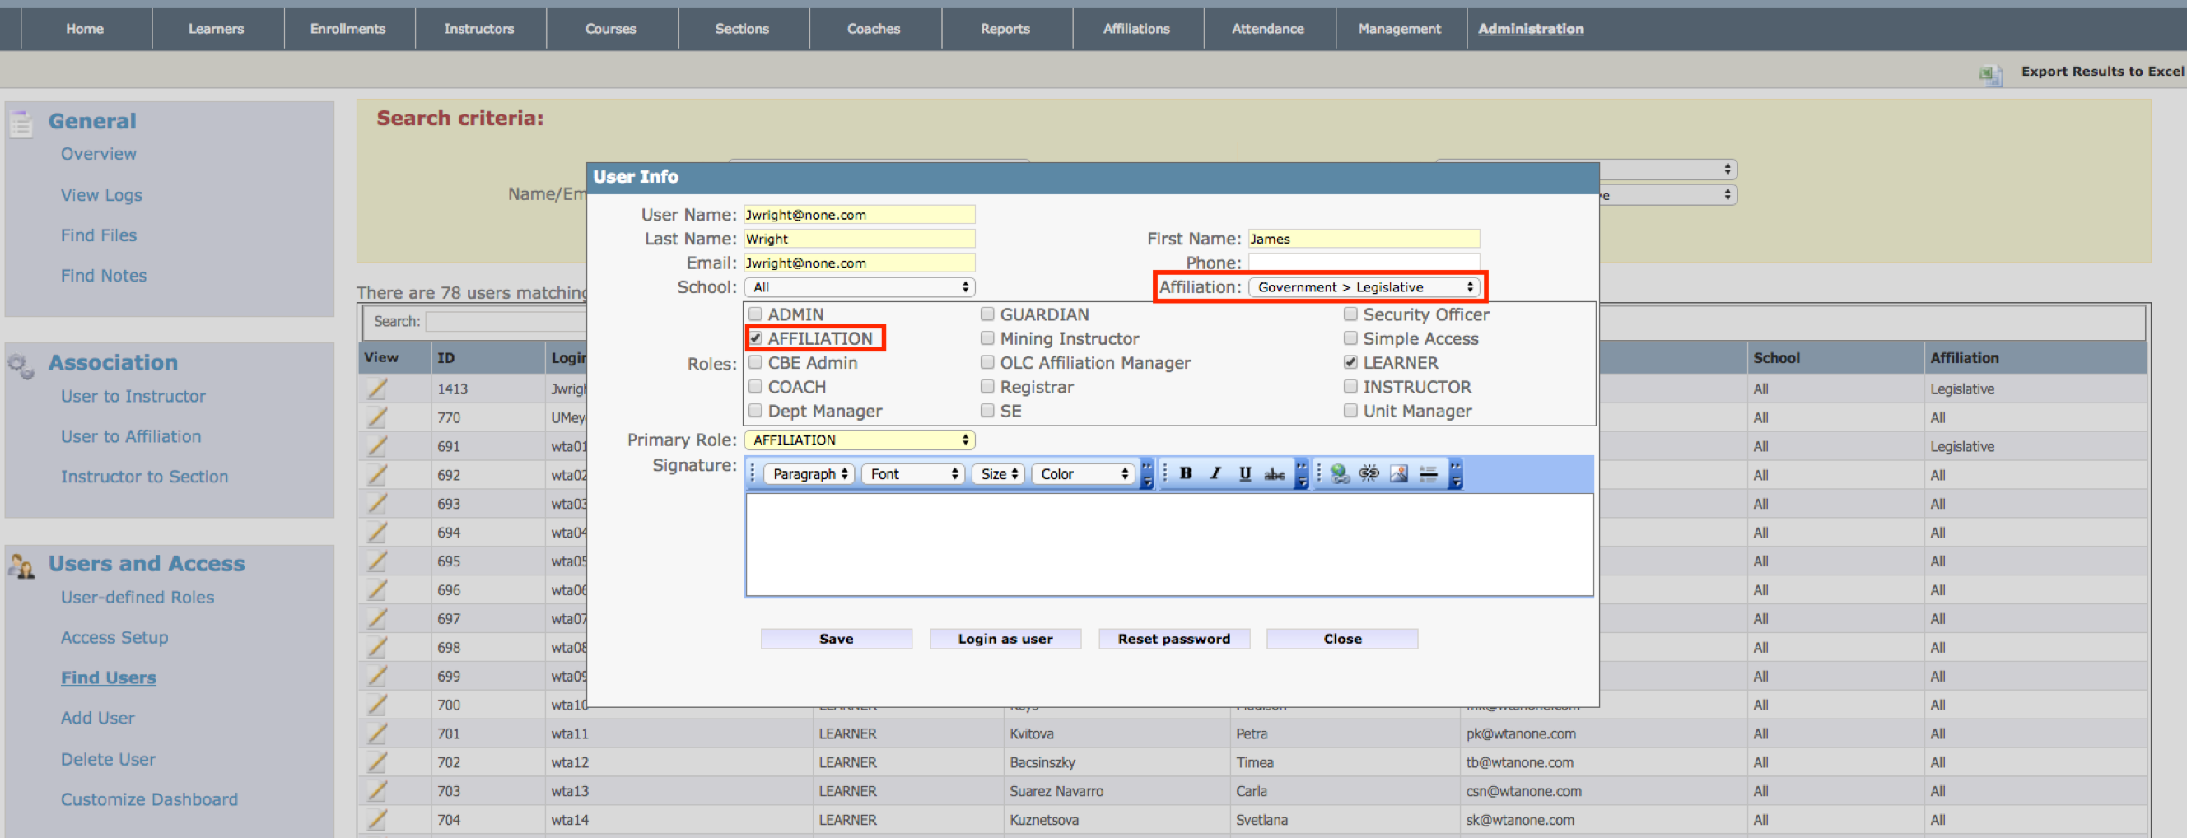Apply strikethrough formatting in signature toolbar
Viewport: 2187px width, 838px height.
tap(1274, 474)
